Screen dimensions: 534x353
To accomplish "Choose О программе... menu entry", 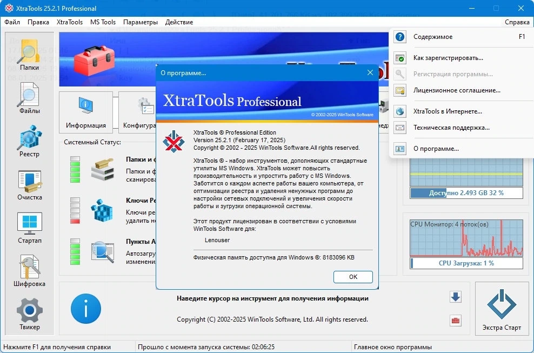I will click(461, 149).
